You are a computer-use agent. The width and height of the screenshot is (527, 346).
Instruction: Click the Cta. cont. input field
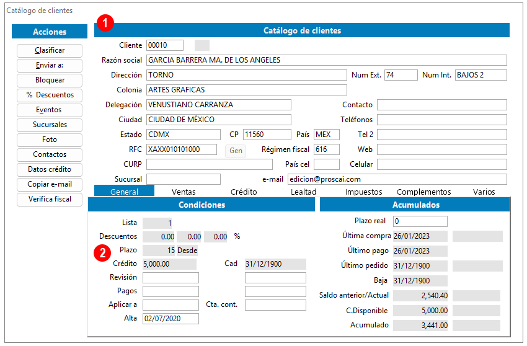[x=276, y=305]
